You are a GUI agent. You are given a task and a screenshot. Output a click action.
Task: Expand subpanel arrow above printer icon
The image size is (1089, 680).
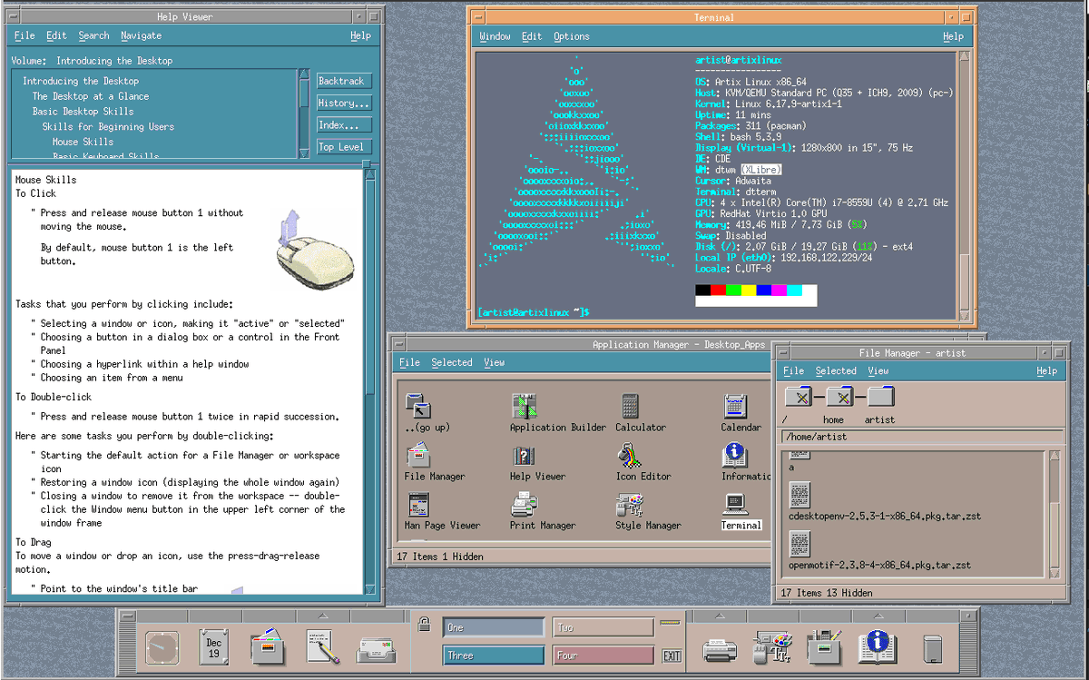click(720, 617)
